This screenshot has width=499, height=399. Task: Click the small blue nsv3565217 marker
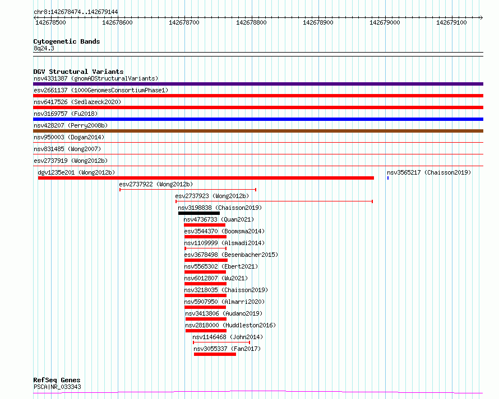(x=388, y=178)
